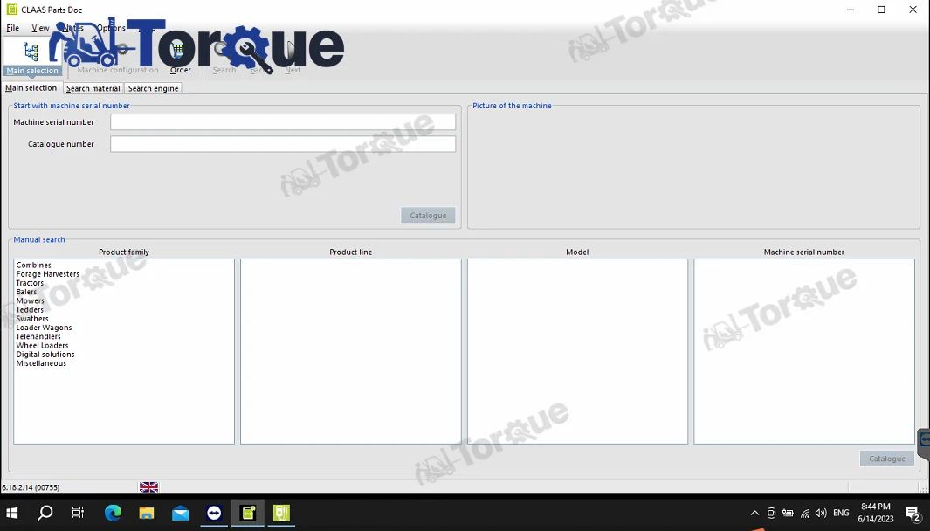Open the Options menu
This screenshot has height=531, width=930.
tap(112, 28)
